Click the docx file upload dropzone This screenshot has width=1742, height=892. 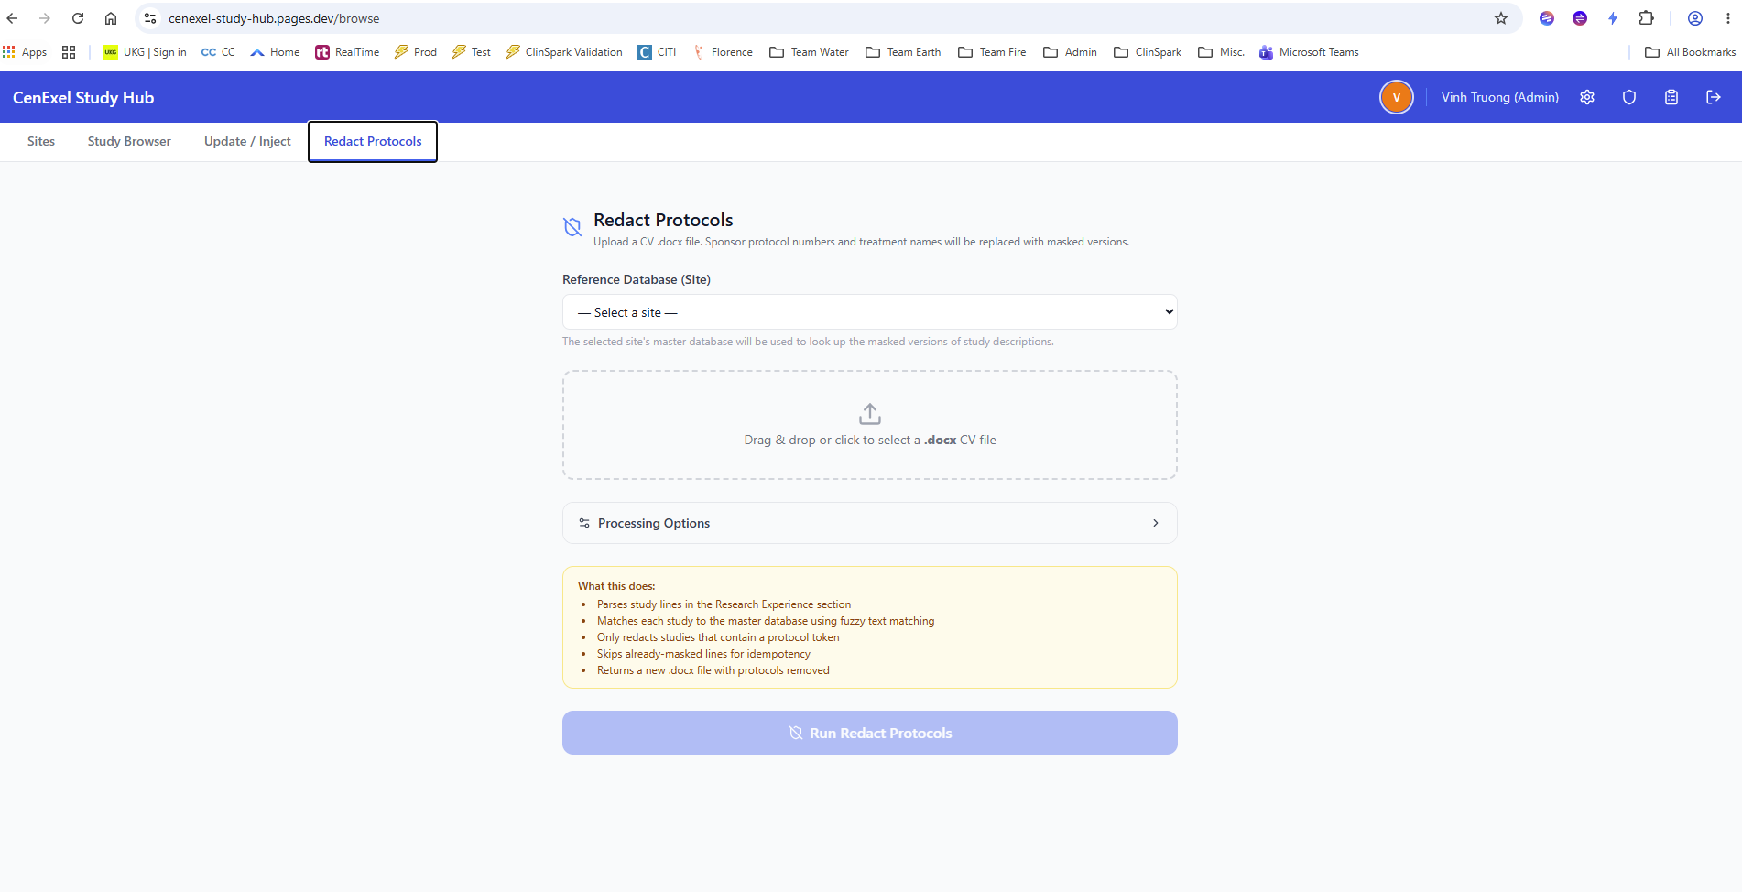[x=870, y=425]
